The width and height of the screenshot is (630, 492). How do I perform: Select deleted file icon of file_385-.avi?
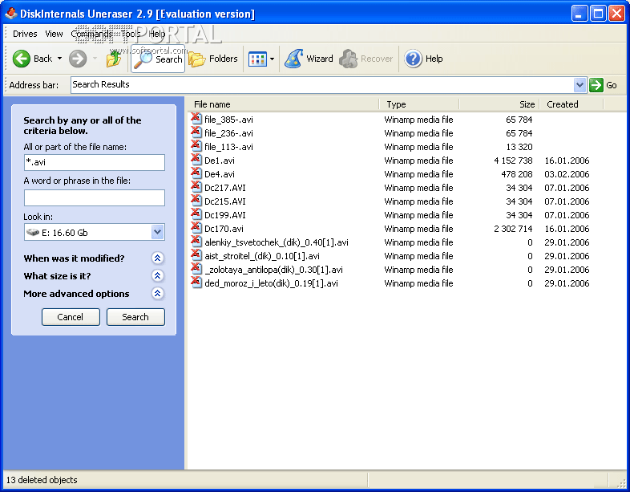click(x=196, y=119)
